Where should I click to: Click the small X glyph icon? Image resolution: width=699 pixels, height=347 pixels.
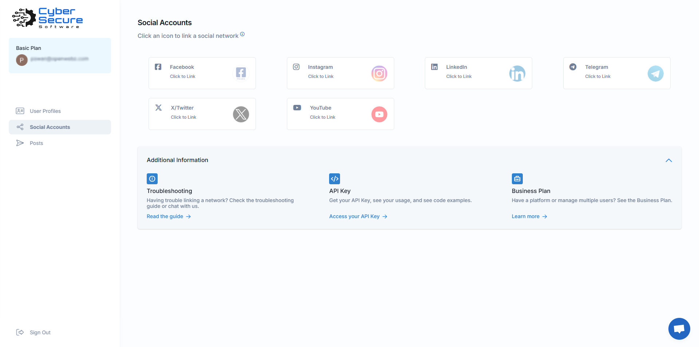158,108
